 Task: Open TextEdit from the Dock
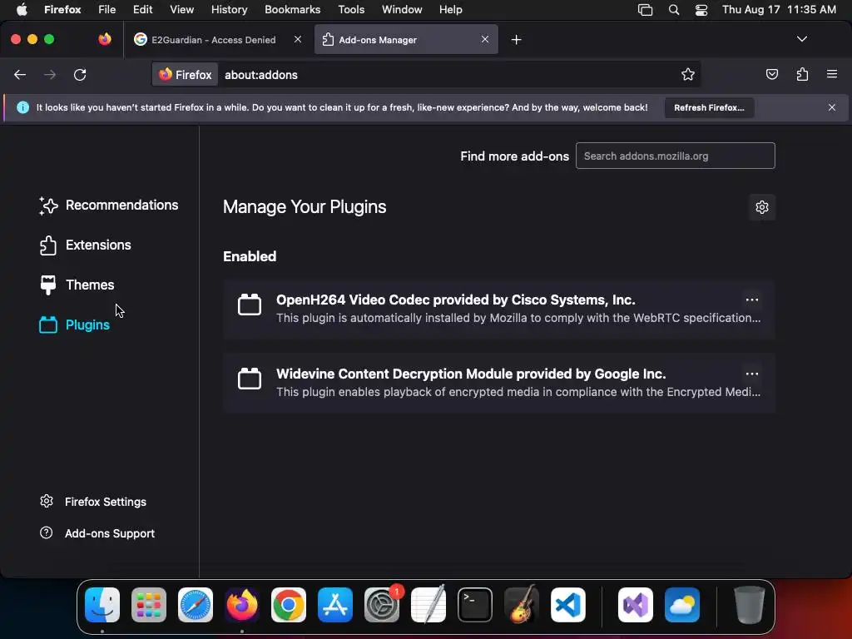tap(428, 605)
